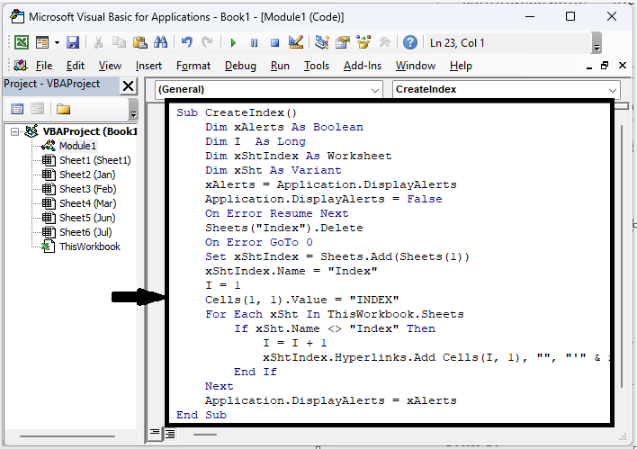Click the Insert UserForm icon
Screen dimensions: 637x449
(x=42, y=42)
